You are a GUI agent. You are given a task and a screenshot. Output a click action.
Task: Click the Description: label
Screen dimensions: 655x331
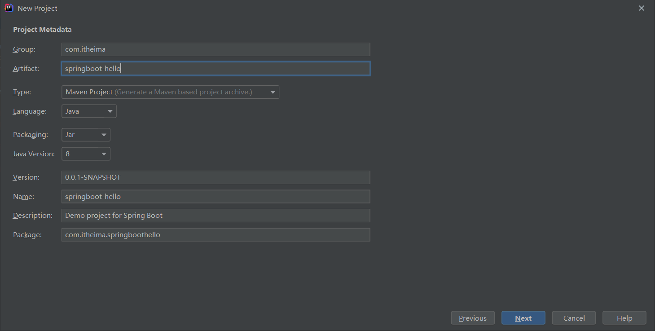pyautogui.click(x=33, y=216)
